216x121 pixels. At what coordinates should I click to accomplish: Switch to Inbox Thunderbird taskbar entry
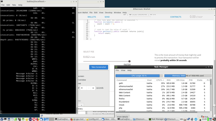pos(109,119)
